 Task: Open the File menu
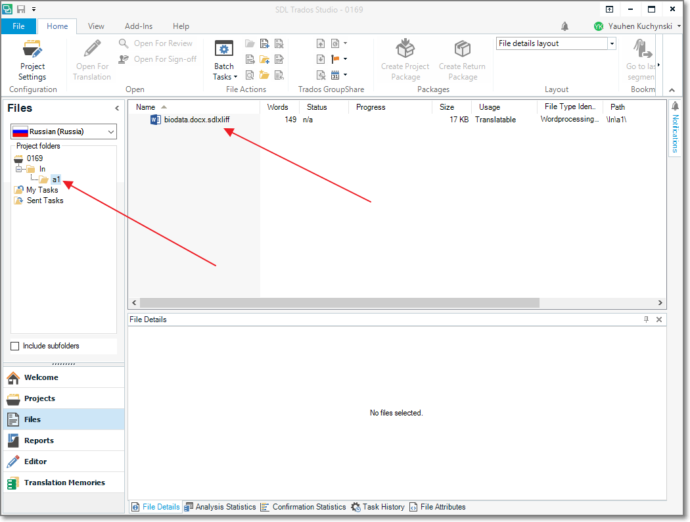tap(18, 26)
